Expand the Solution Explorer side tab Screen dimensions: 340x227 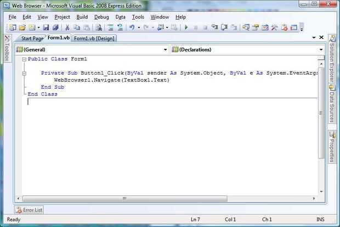tap(332, 59)
